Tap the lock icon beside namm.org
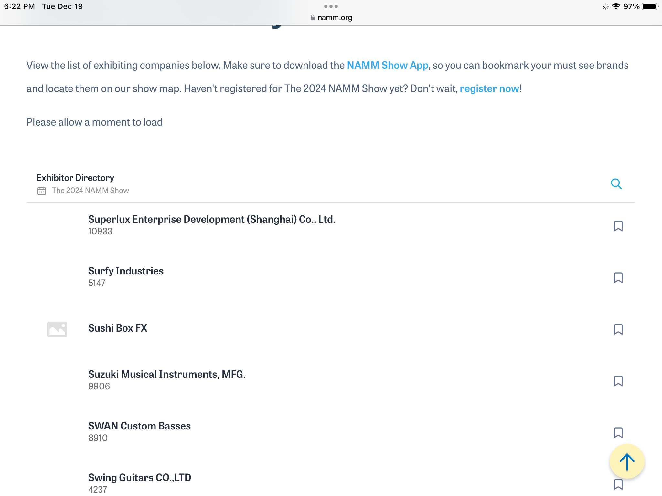662x496 pixels. 312,17
